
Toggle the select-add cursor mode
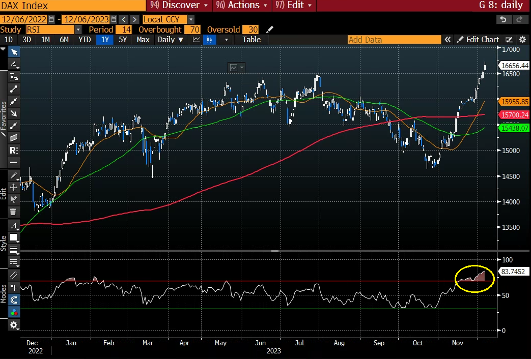coord(14,199)
